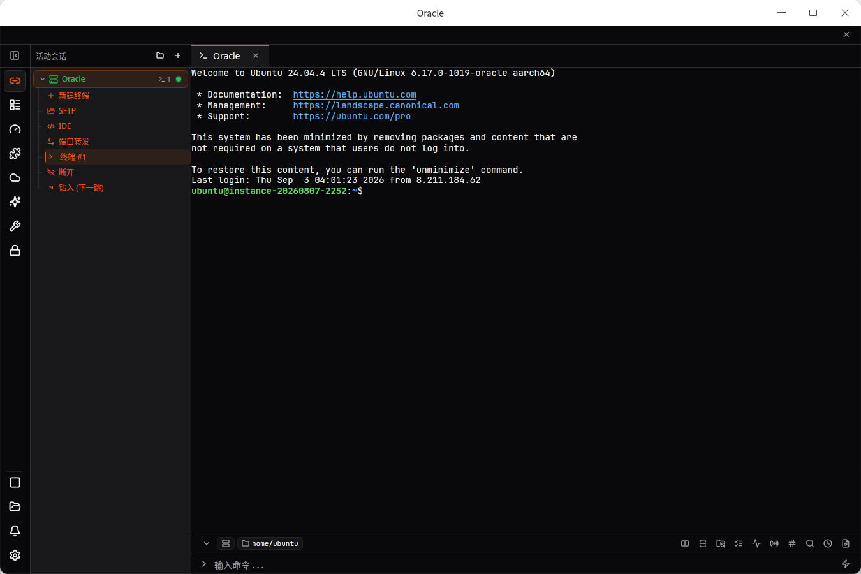861x574 pixels.
Task: Click the lock icon in sidebar
Action: [15, 251]
